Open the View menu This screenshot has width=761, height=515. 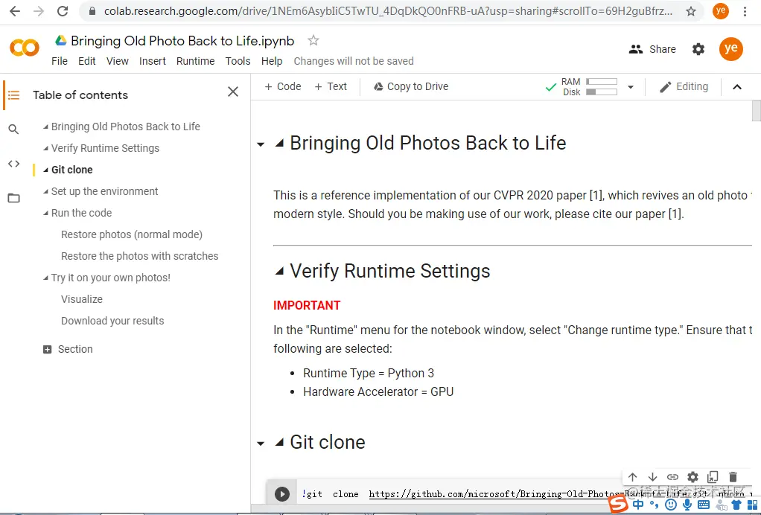(x=118, y=61)
